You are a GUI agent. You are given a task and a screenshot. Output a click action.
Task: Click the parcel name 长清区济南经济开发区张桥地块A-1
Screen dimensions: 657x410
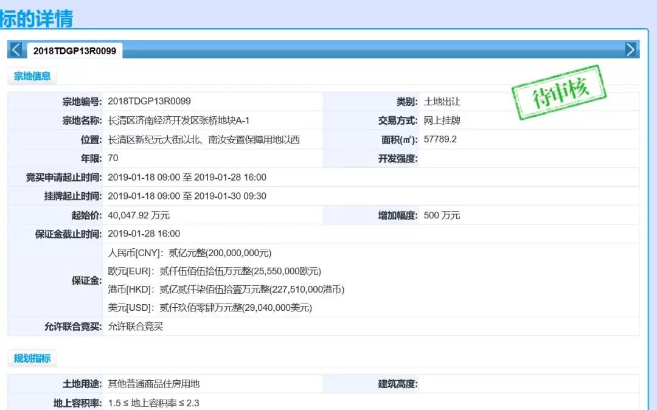(178, 120)
